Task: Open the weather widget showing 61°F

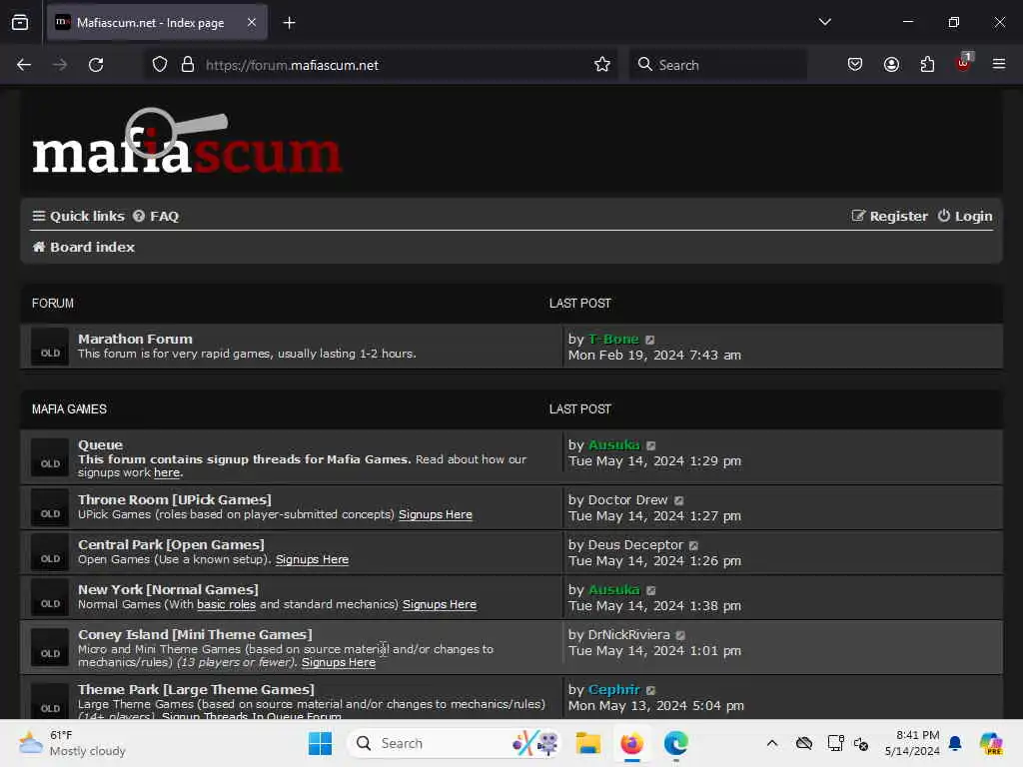Action: coord(72,743)
